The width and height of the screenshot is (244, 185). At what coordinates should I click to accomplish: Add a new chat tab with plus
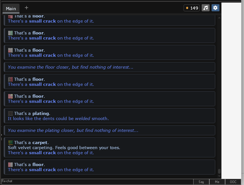(27, 8)
